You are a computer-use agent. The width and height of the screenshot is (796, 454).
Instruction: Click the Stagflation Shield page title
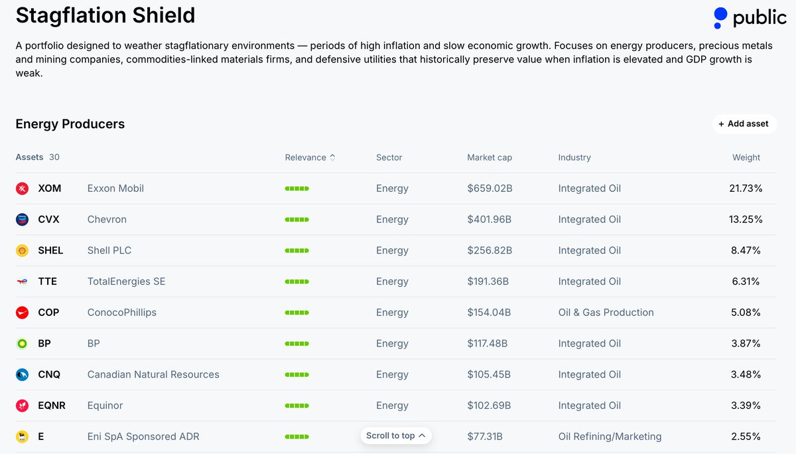105,15
